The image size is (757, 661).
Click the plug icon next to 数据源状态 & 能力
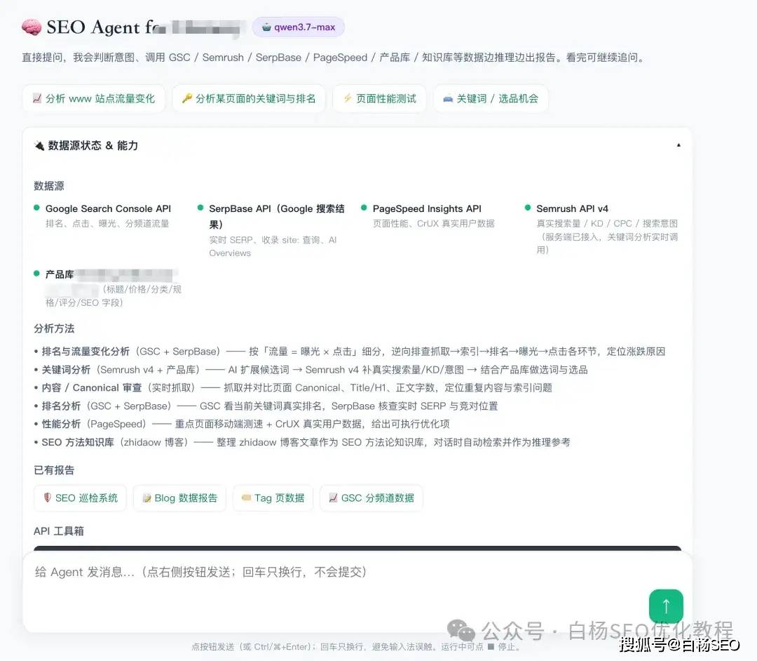click(x=39, y=145)
